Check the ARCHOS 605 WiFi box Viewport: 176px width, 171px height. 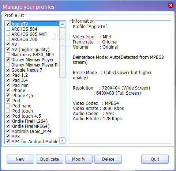pyautogui.click(x=8, y=34)
